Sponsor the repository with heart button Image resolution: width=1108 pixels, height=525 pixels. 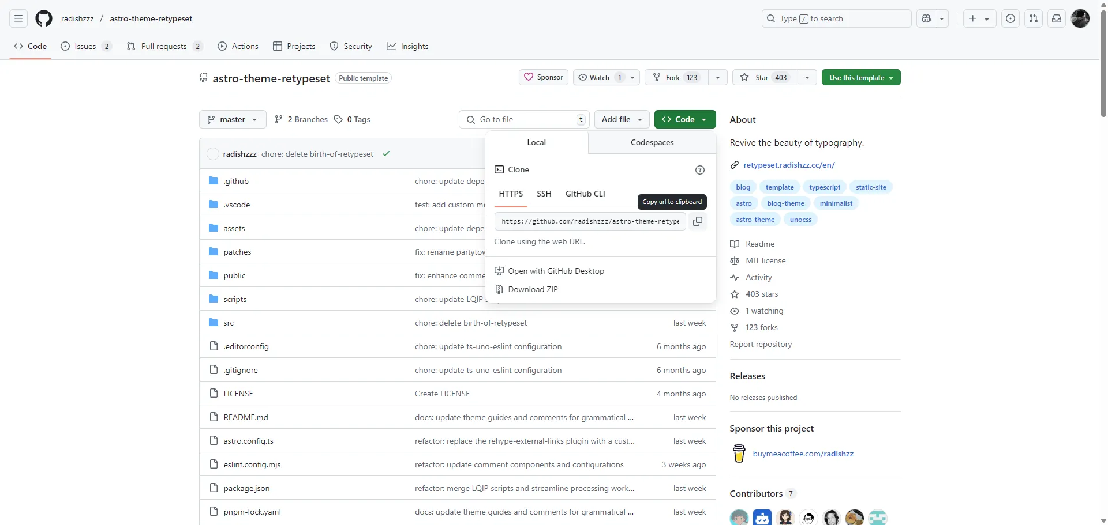544,77
